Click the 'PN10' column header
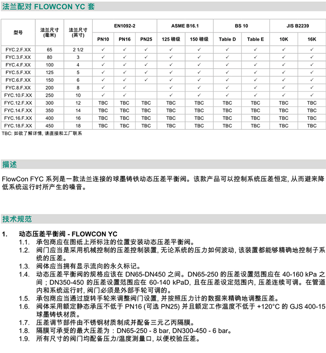 pyautogui.click(x=103, y=39)
